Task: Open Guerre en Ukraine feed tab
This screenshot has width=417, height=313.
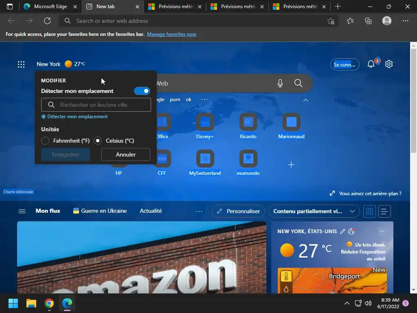Action: (x=100, y=211)
